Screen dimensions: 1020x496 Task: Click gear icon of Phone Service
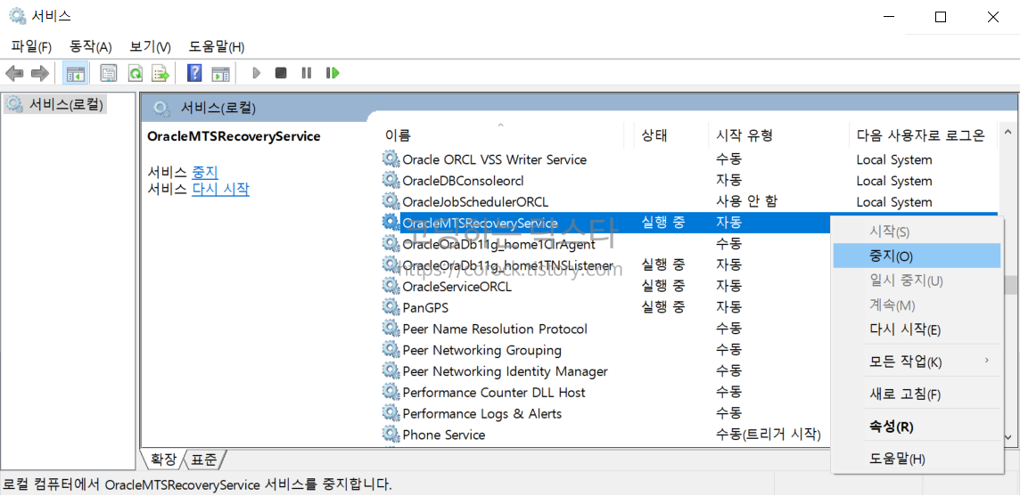click(390, 434)
